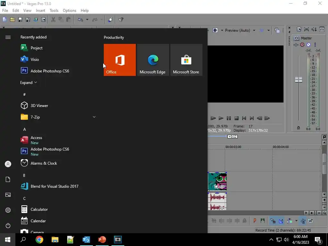Toggle Master bus mute icon

[308, 45]
